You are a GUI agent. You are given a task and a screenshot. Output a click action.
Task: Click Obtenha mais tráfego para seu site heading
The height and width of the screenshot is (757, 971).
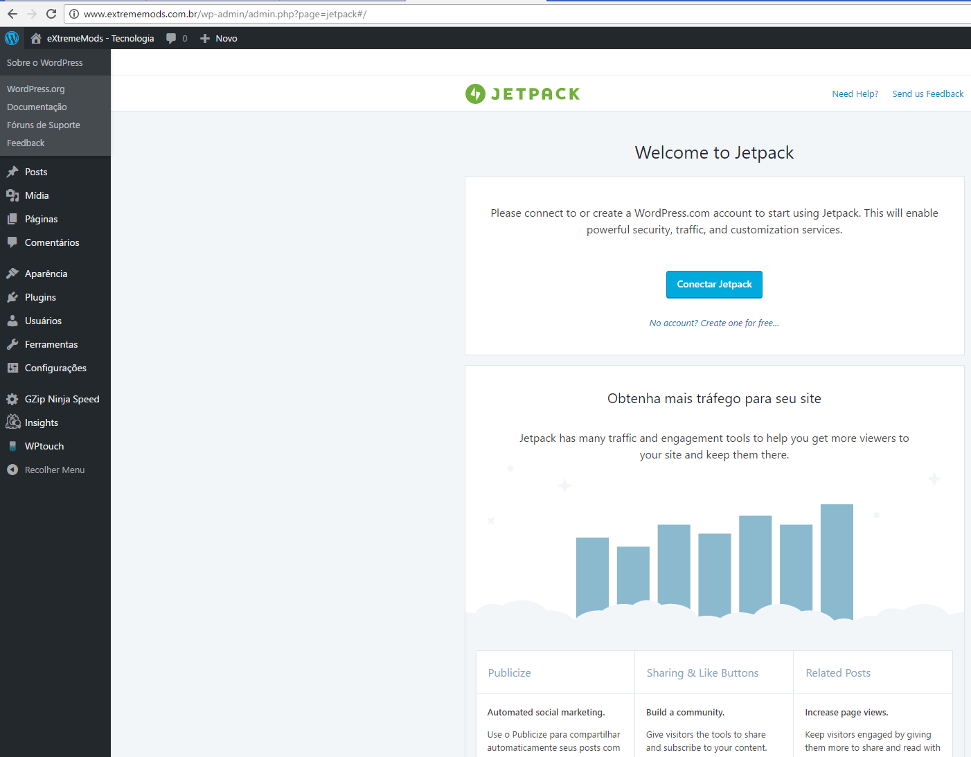click(x=714, y=398)
